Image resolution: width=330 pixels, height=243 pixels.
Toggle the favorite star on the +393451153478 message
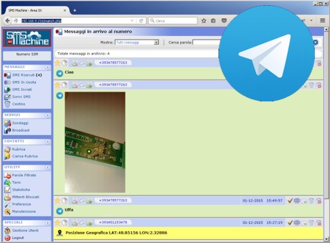tap(57, 223)
